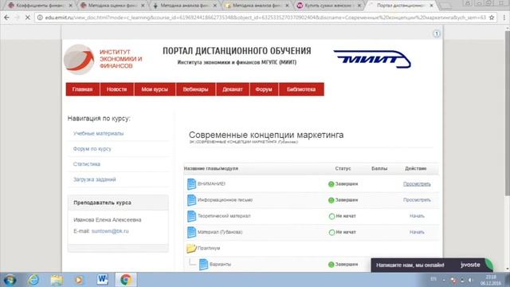This screenshot has height=287, width=510.
Task: Click the МИИТ logo
Action: click(x=372, y=59)
